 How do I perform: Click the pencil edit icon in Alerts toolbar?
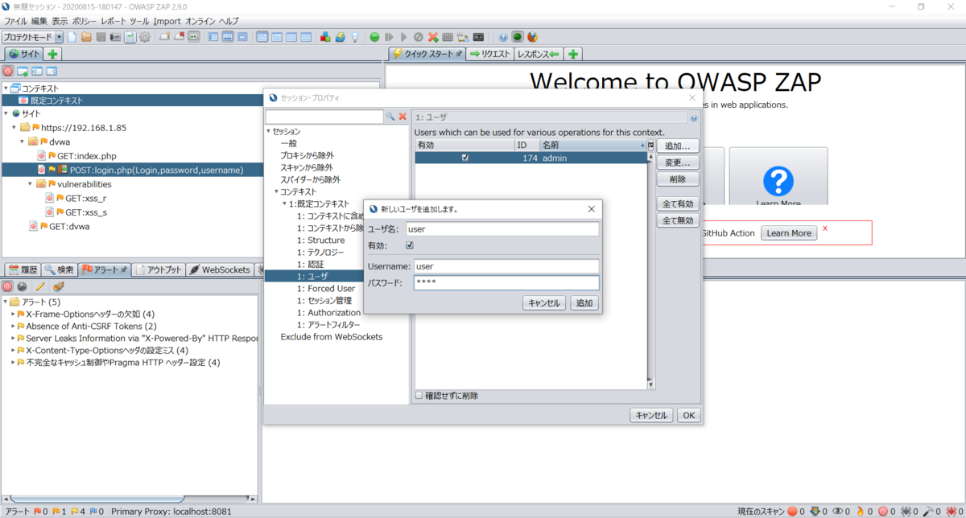click(39, 286)
